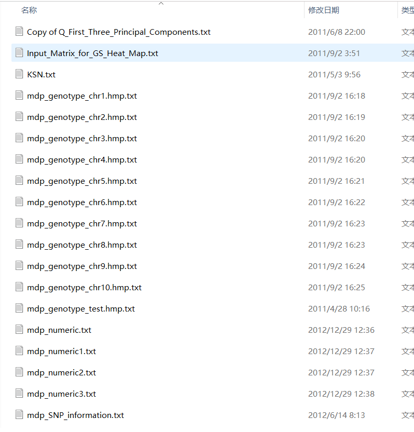This screenshot has height=432, width=414.
Task: Click the date 2012/12/29 12:38
Action: (341, 394)
